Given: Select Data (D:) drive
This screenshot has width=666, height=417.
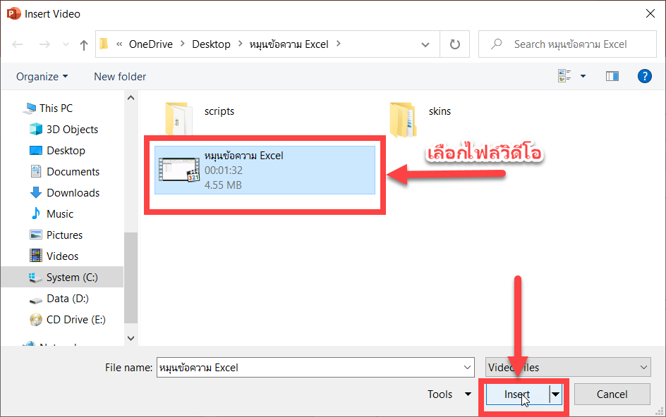Looking at the screenshot, I should coord(68,299).
